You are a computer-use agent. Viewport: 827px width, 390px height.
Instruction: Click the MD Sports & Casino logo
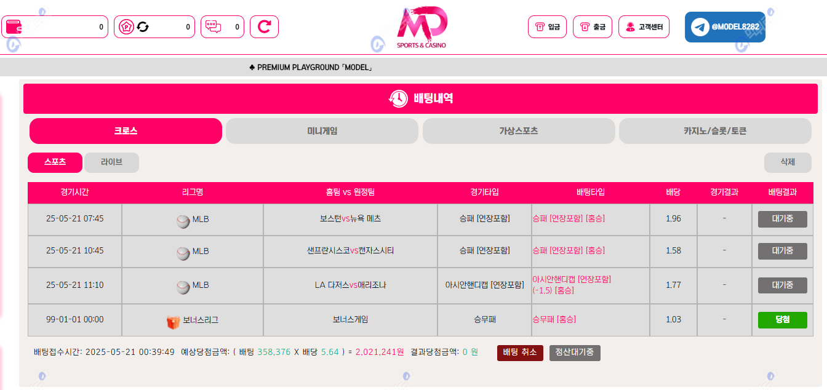[421, 28]
